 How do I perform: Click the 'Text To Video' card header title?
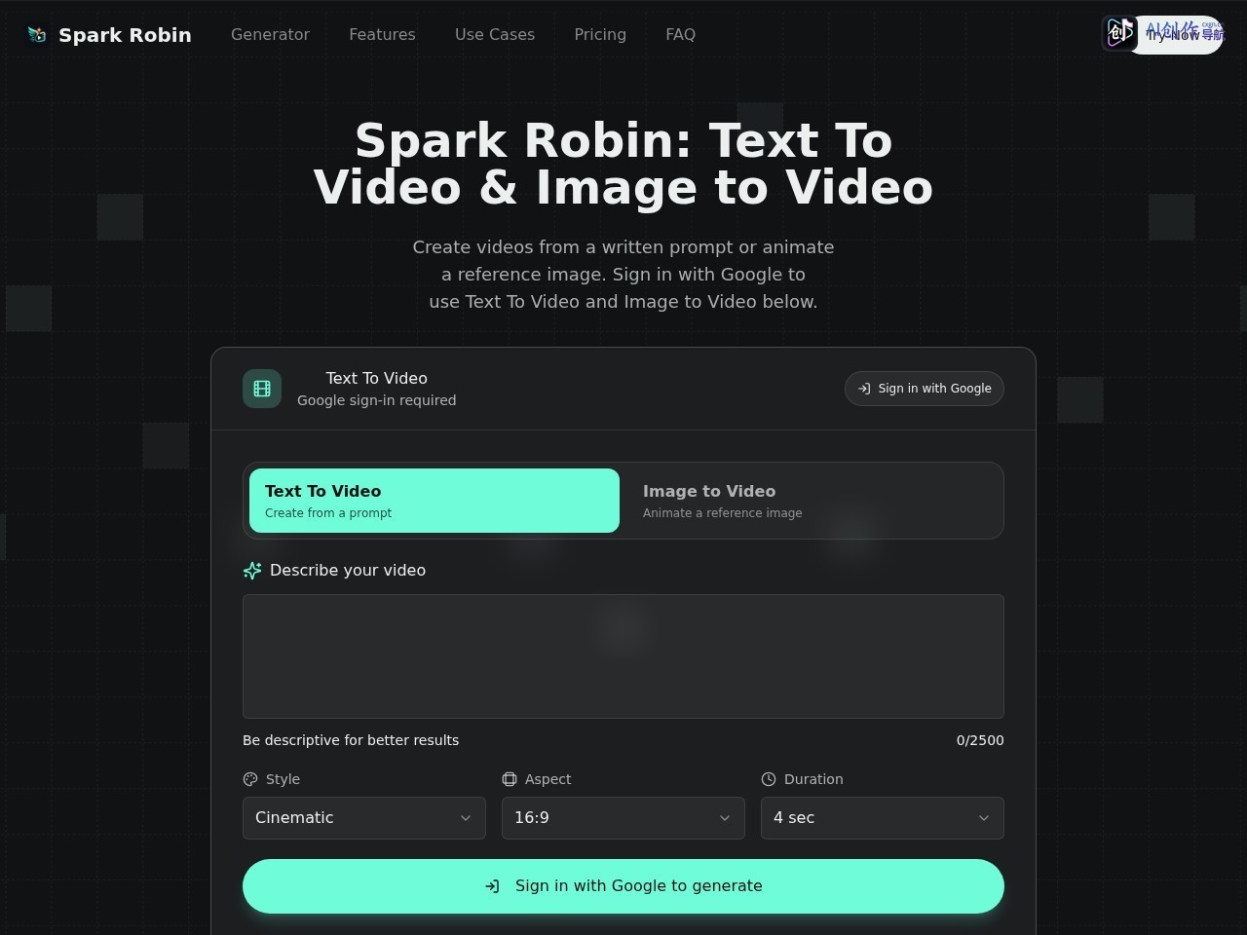pos(376,378)
